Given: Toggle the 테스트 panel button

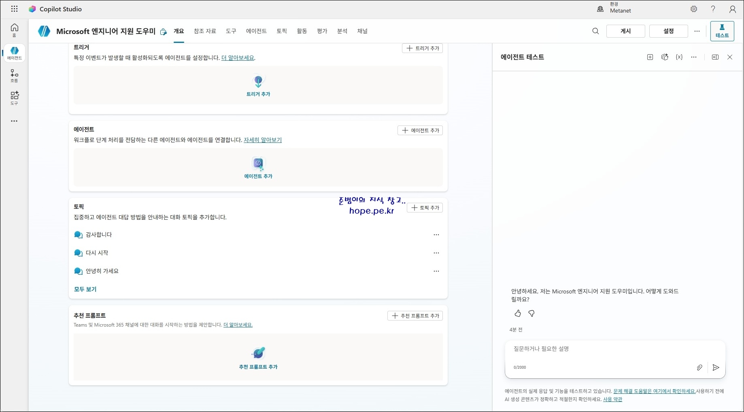Looking at the screenshot, I should [722, 31].
